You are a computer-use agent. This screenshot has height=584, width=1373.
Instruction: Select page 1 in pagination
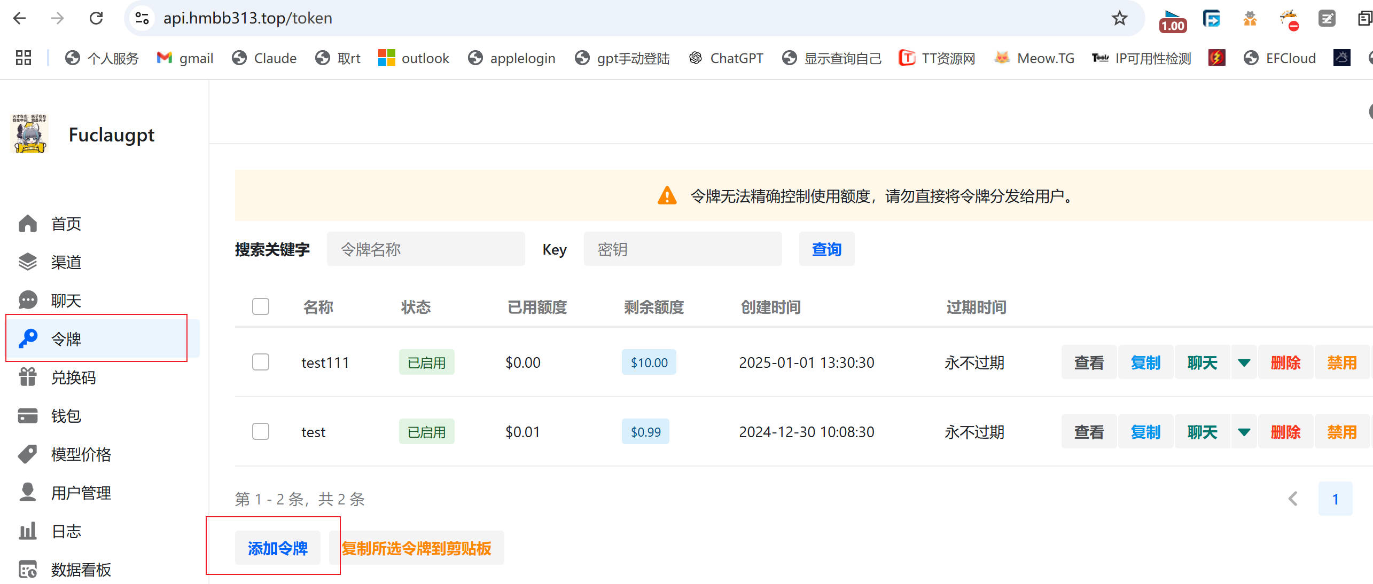(1335, 499)
